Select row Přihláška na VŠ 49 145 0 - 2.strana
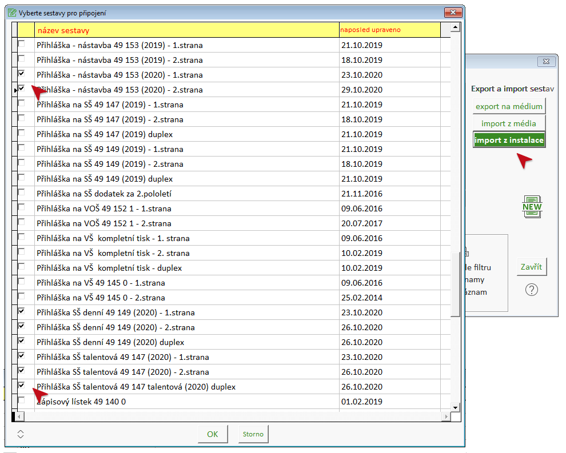Screen dimensions: 566x453 pos(231,298)
